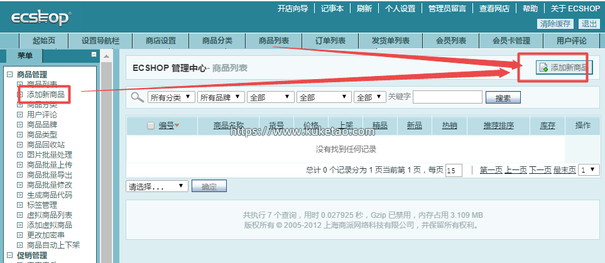Click the arrow icon beside 商品批量导出
The image size is (605, 263).
(x=19, y=174)
